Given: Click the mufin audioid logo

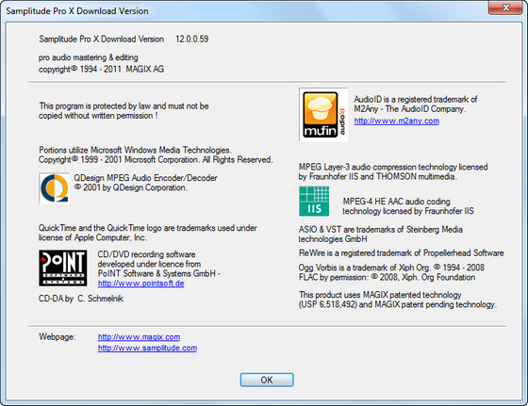Looking at the screenshot, I should [323, 115].
